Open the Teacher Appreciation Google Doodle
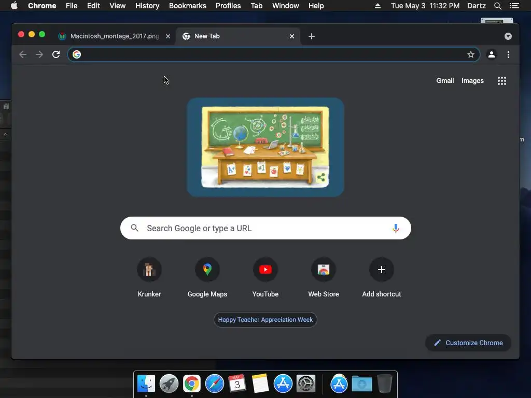The height and width of the screenshot is (398, 531). 265,147
